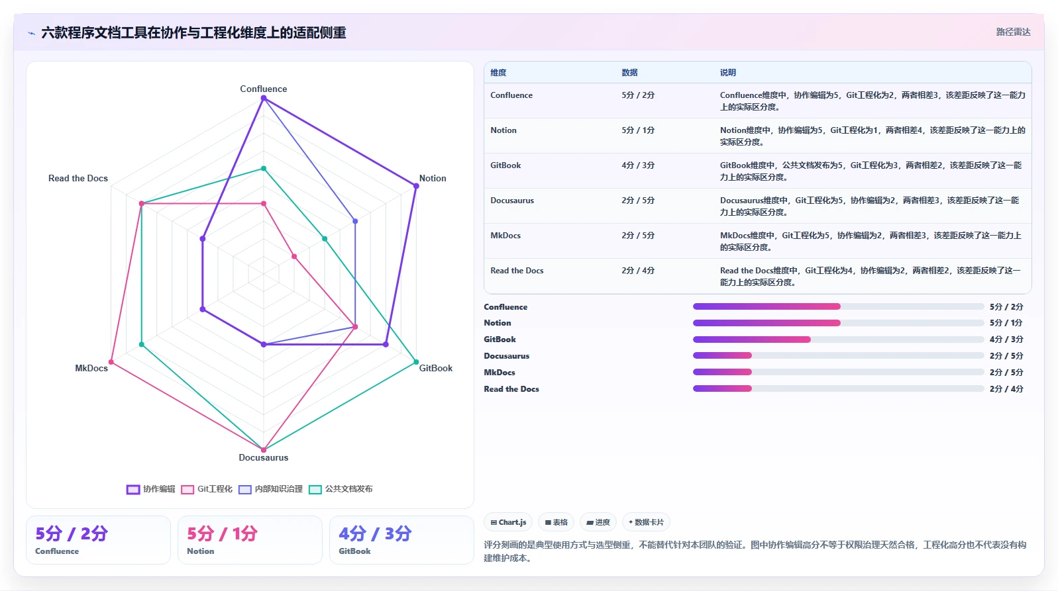Screen dimensions: 1058x591
Task: Click the GitBook radar axis label
Action: [x=436, y=368]
